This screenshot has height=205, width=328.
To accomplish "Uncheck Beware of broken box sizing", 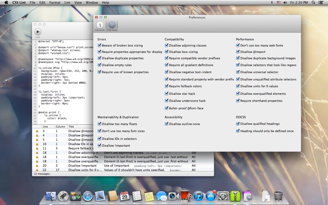I will [x=100, y=46].
